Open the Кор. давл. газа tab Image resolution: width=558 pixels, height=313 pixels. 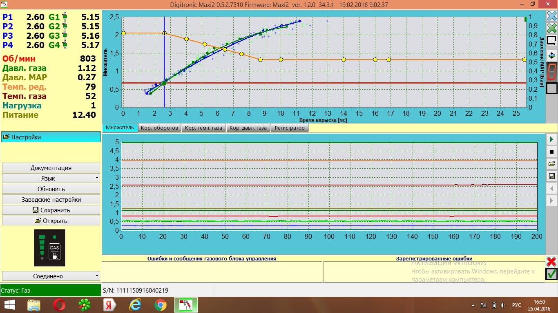[248, 128]
